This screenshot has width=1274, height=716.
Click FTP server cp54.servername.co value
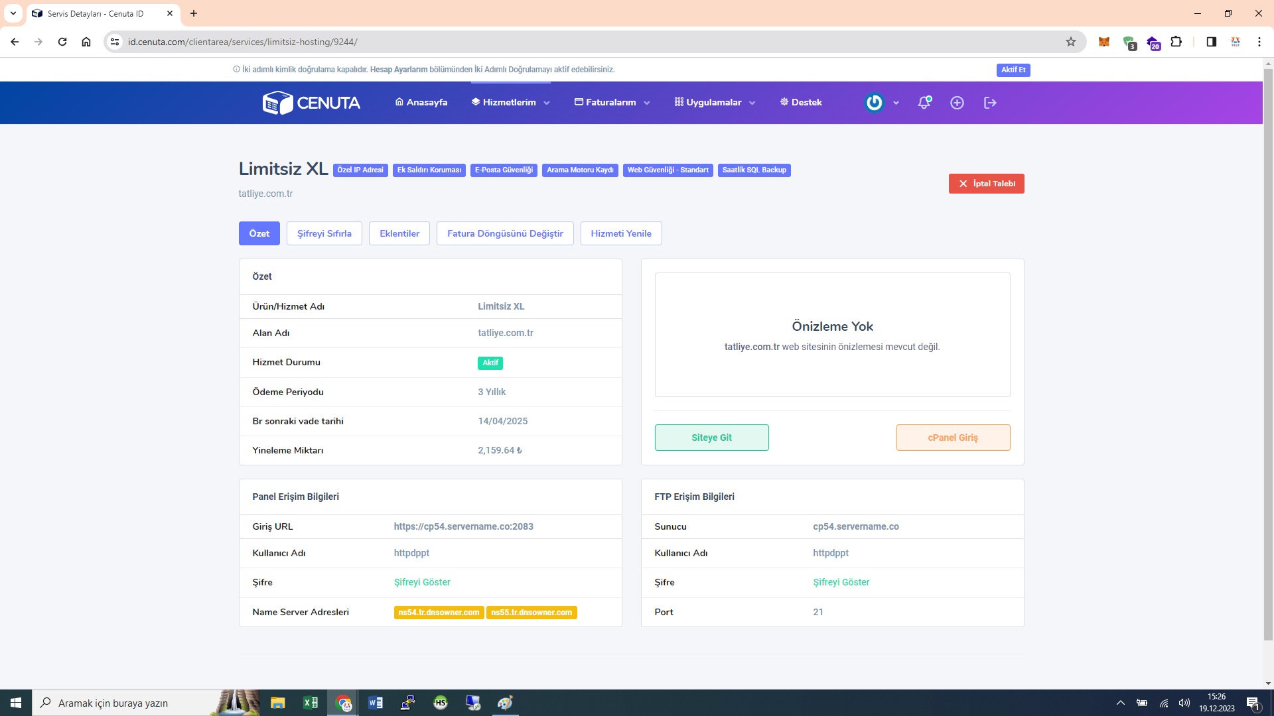tap(856, 526)
